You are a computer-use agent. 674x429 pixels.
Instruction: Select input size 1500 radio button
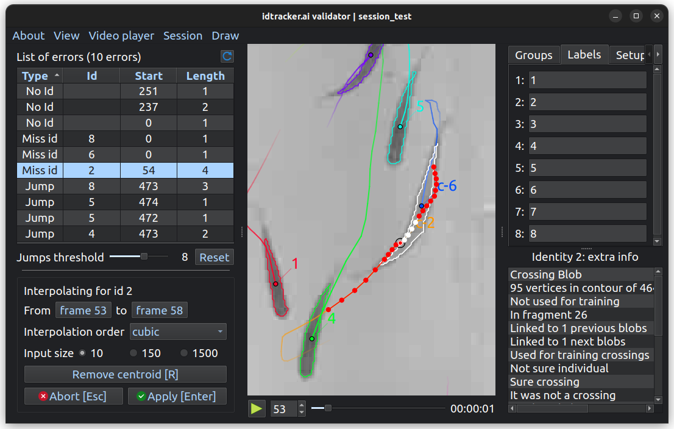(184, 353)
